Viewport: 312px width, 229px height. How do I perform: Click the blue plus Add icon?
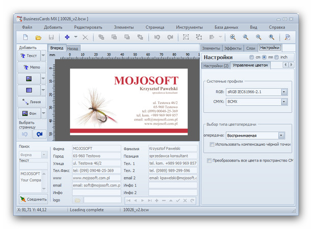(67, 37)
